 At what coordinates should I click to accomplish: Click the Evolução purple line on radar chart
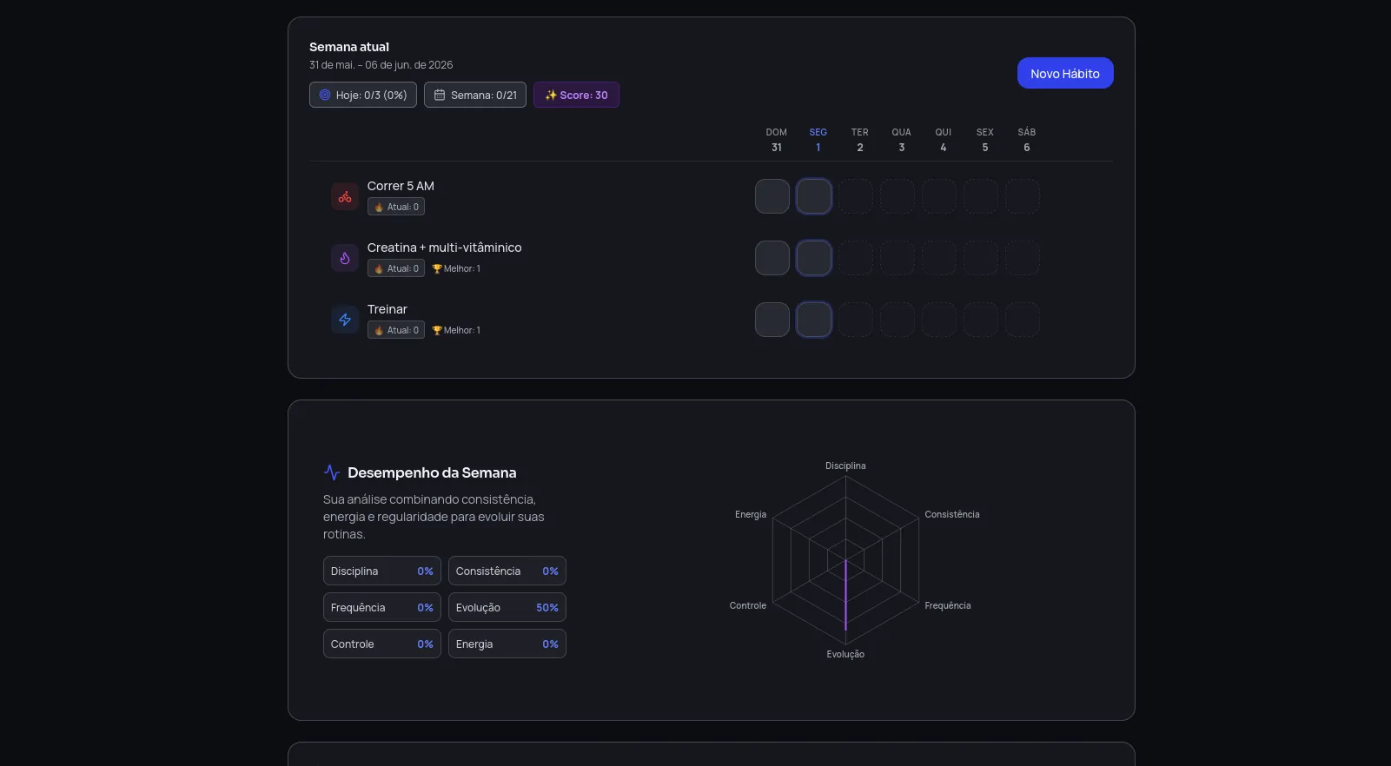click(845, 595)
